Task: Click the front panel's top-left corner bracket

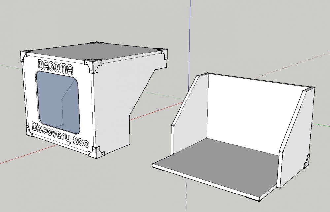Action: (x=25, y=56)
